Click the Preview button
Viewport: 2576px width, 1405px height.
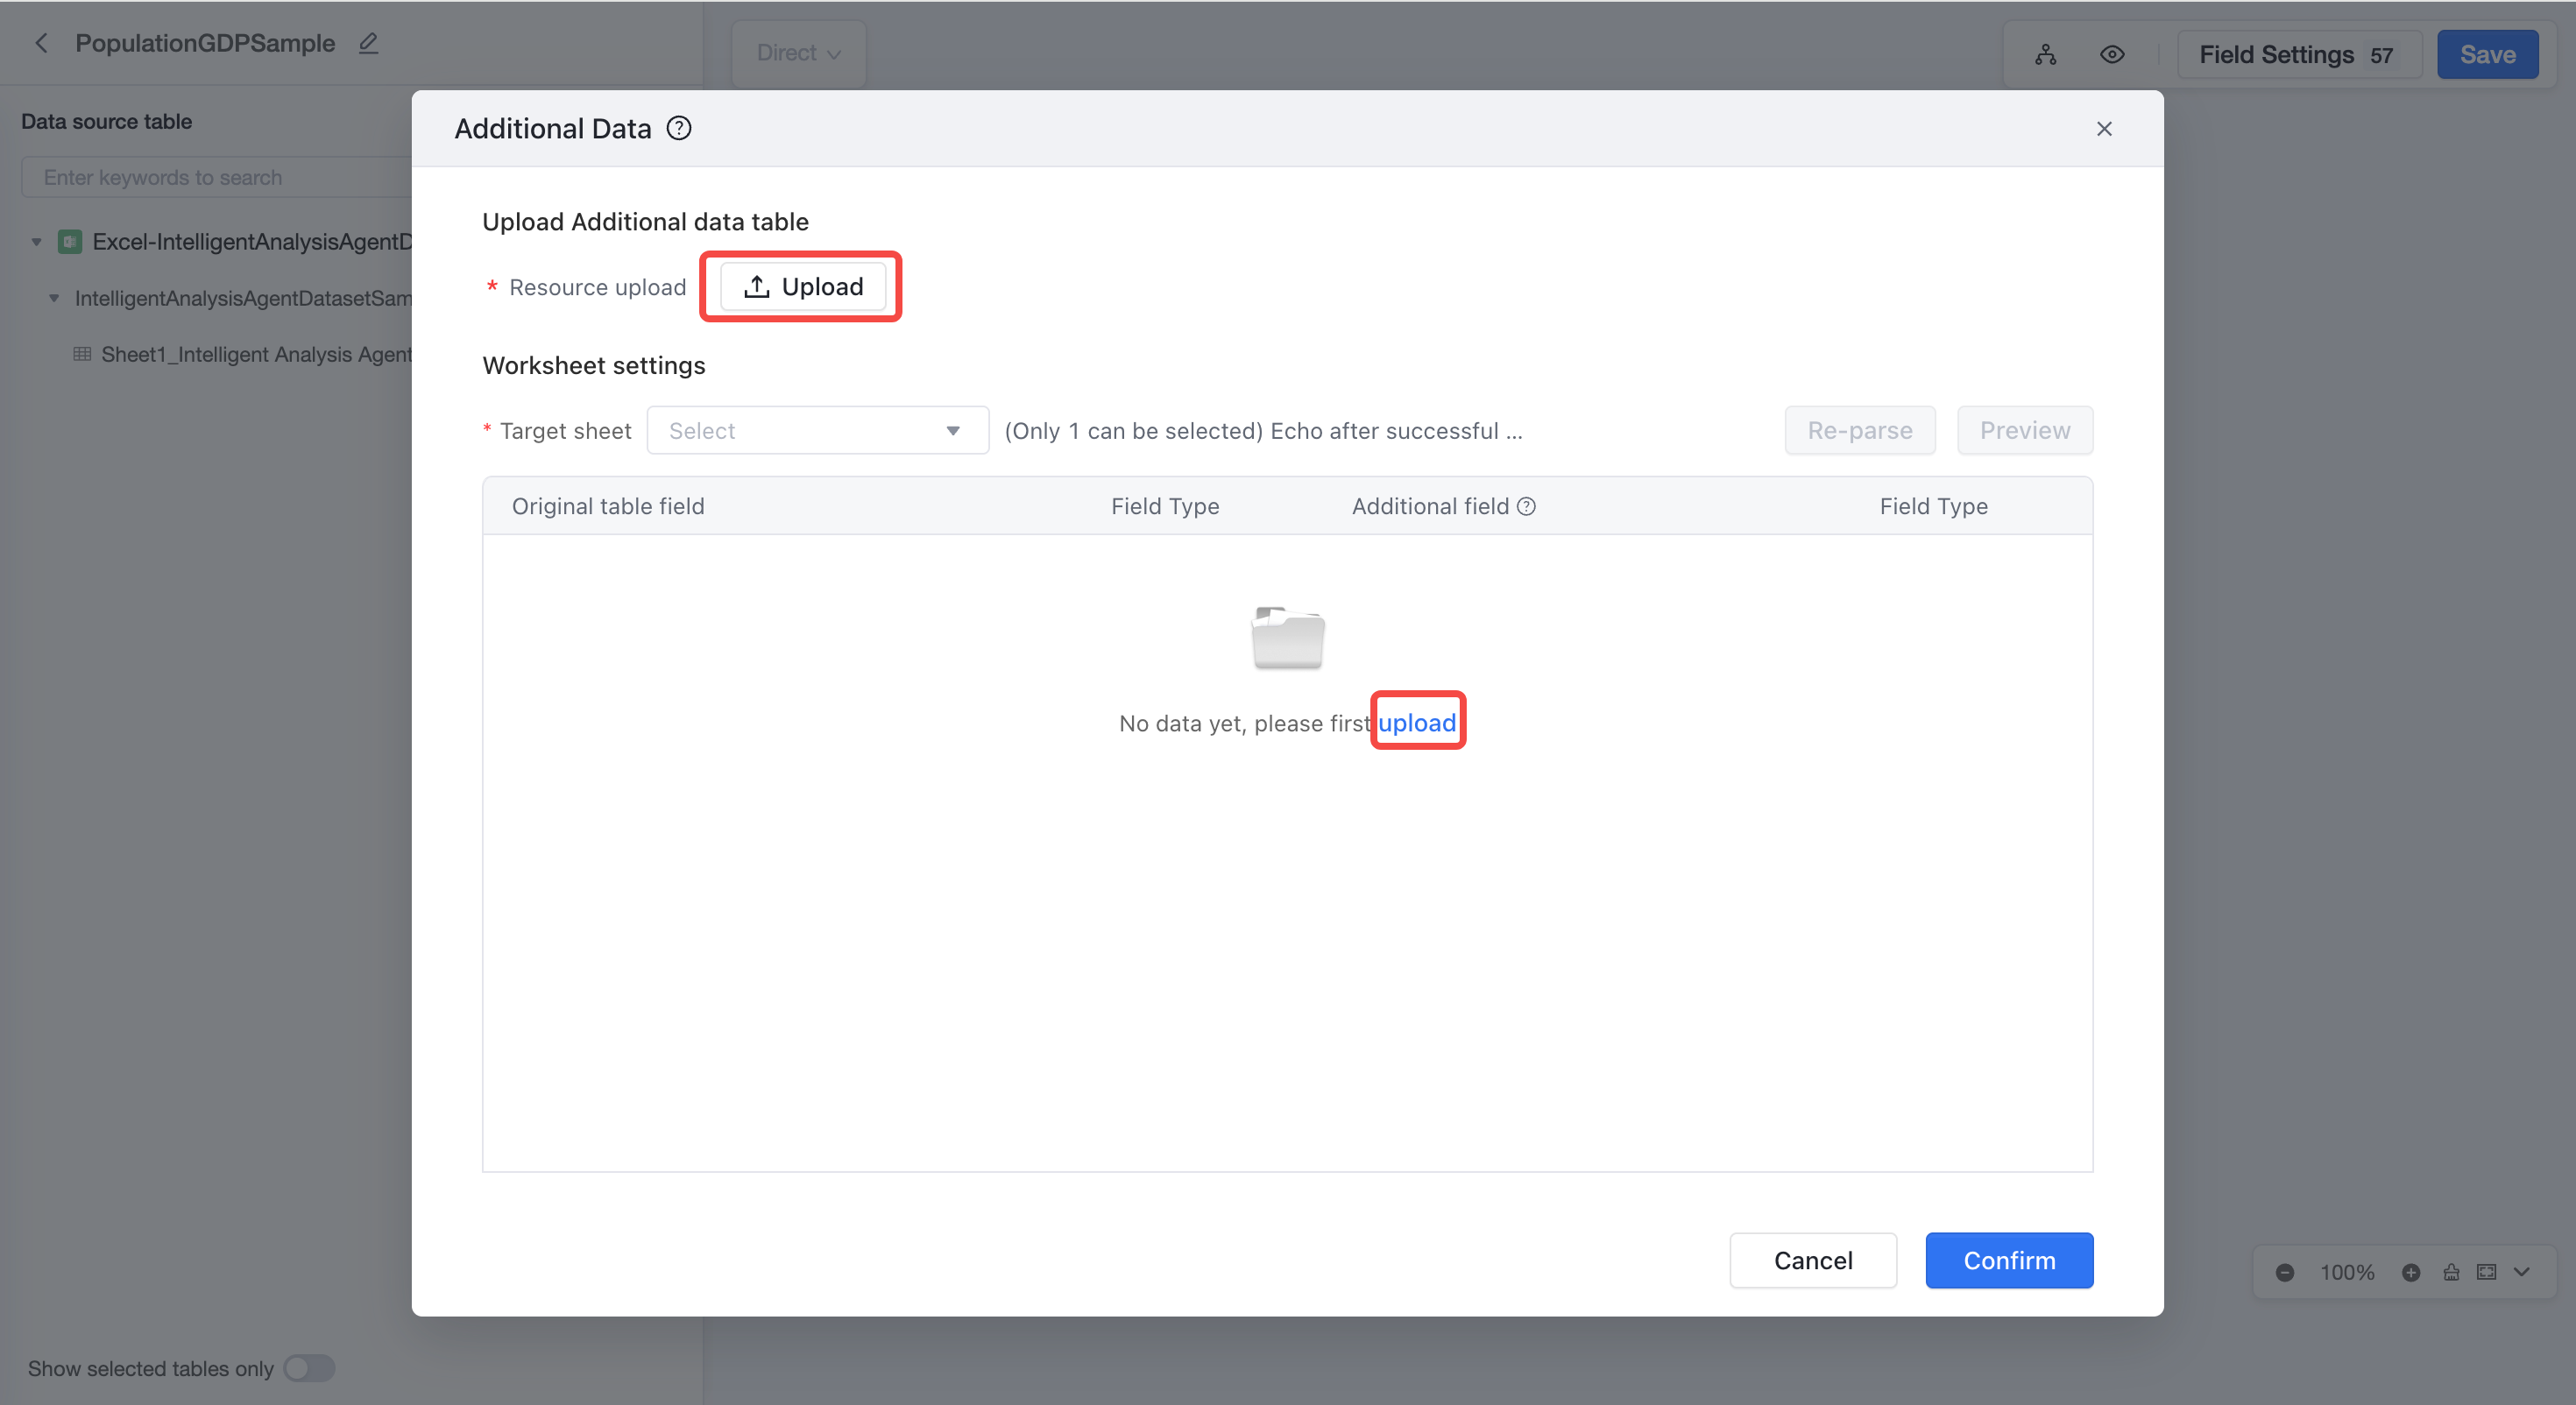[2024, 430]
